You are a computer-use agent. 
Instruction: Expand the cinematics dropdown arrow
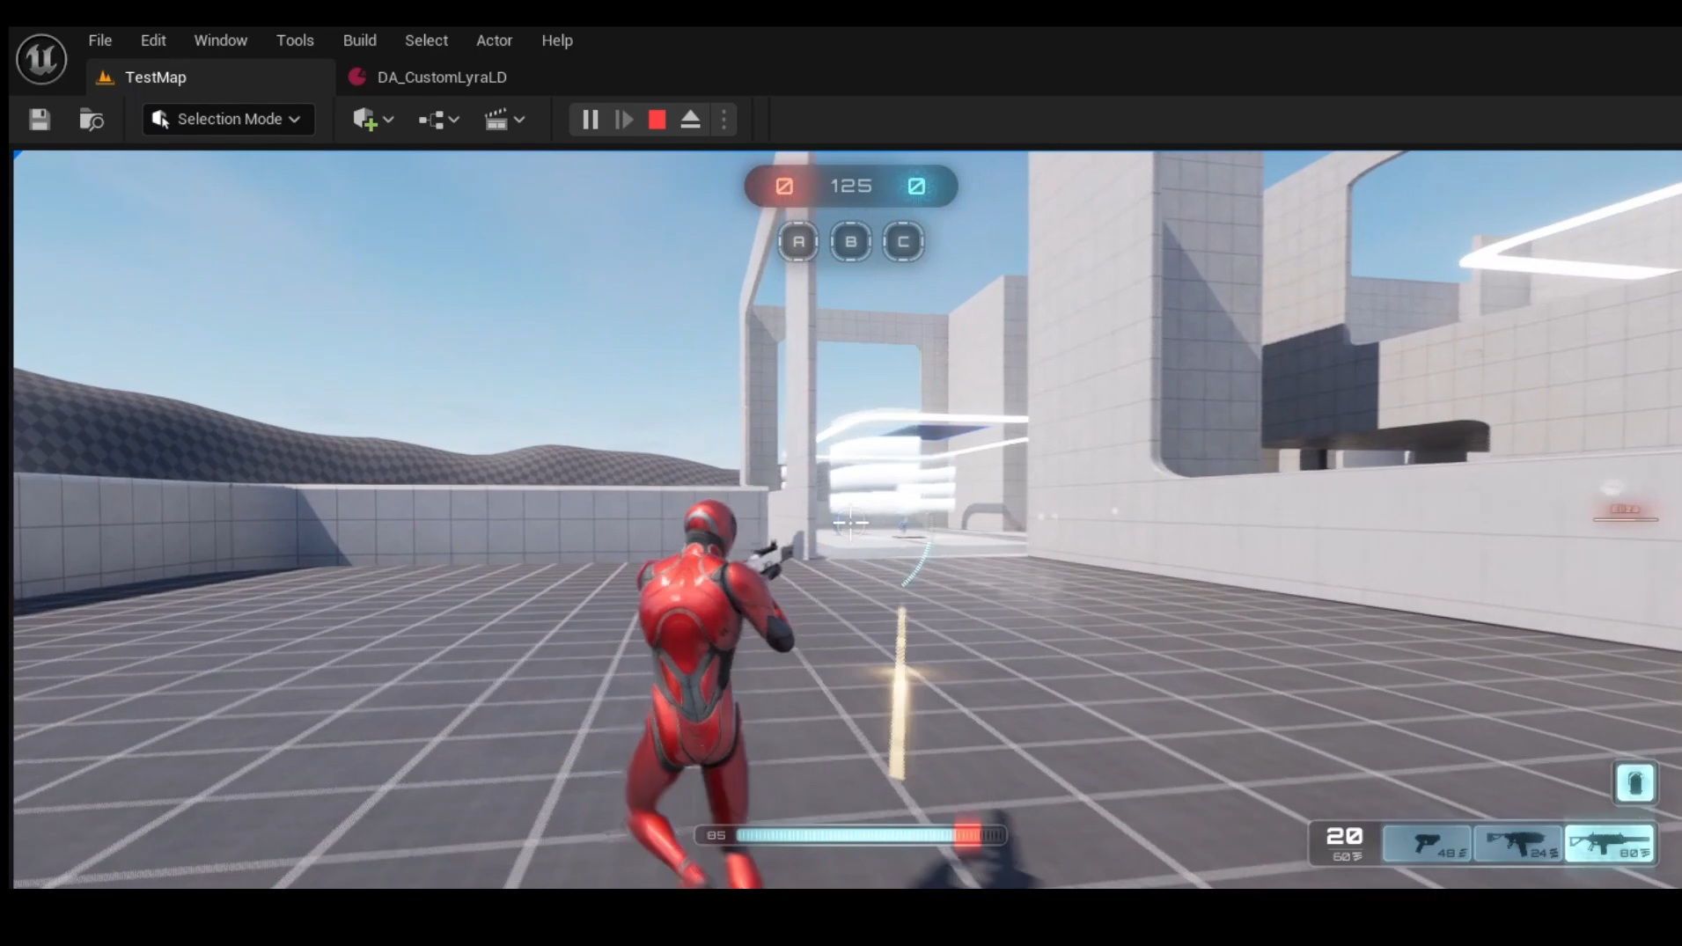520,120
